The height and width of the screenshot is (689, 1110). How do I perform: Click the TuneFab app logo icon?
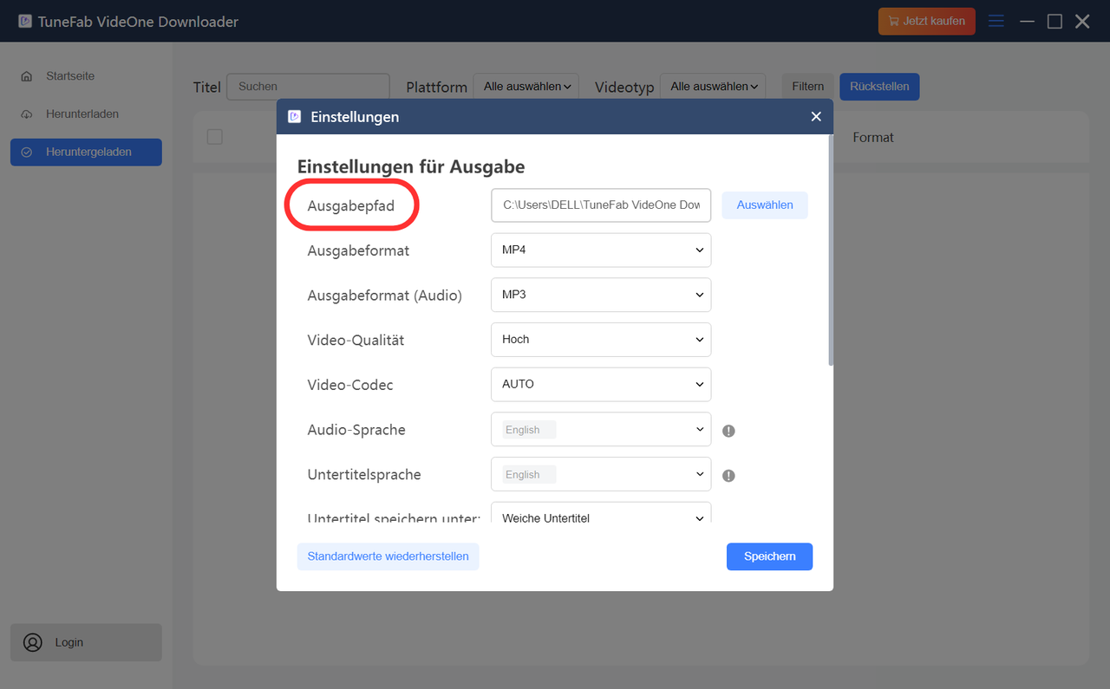[25, 21]
